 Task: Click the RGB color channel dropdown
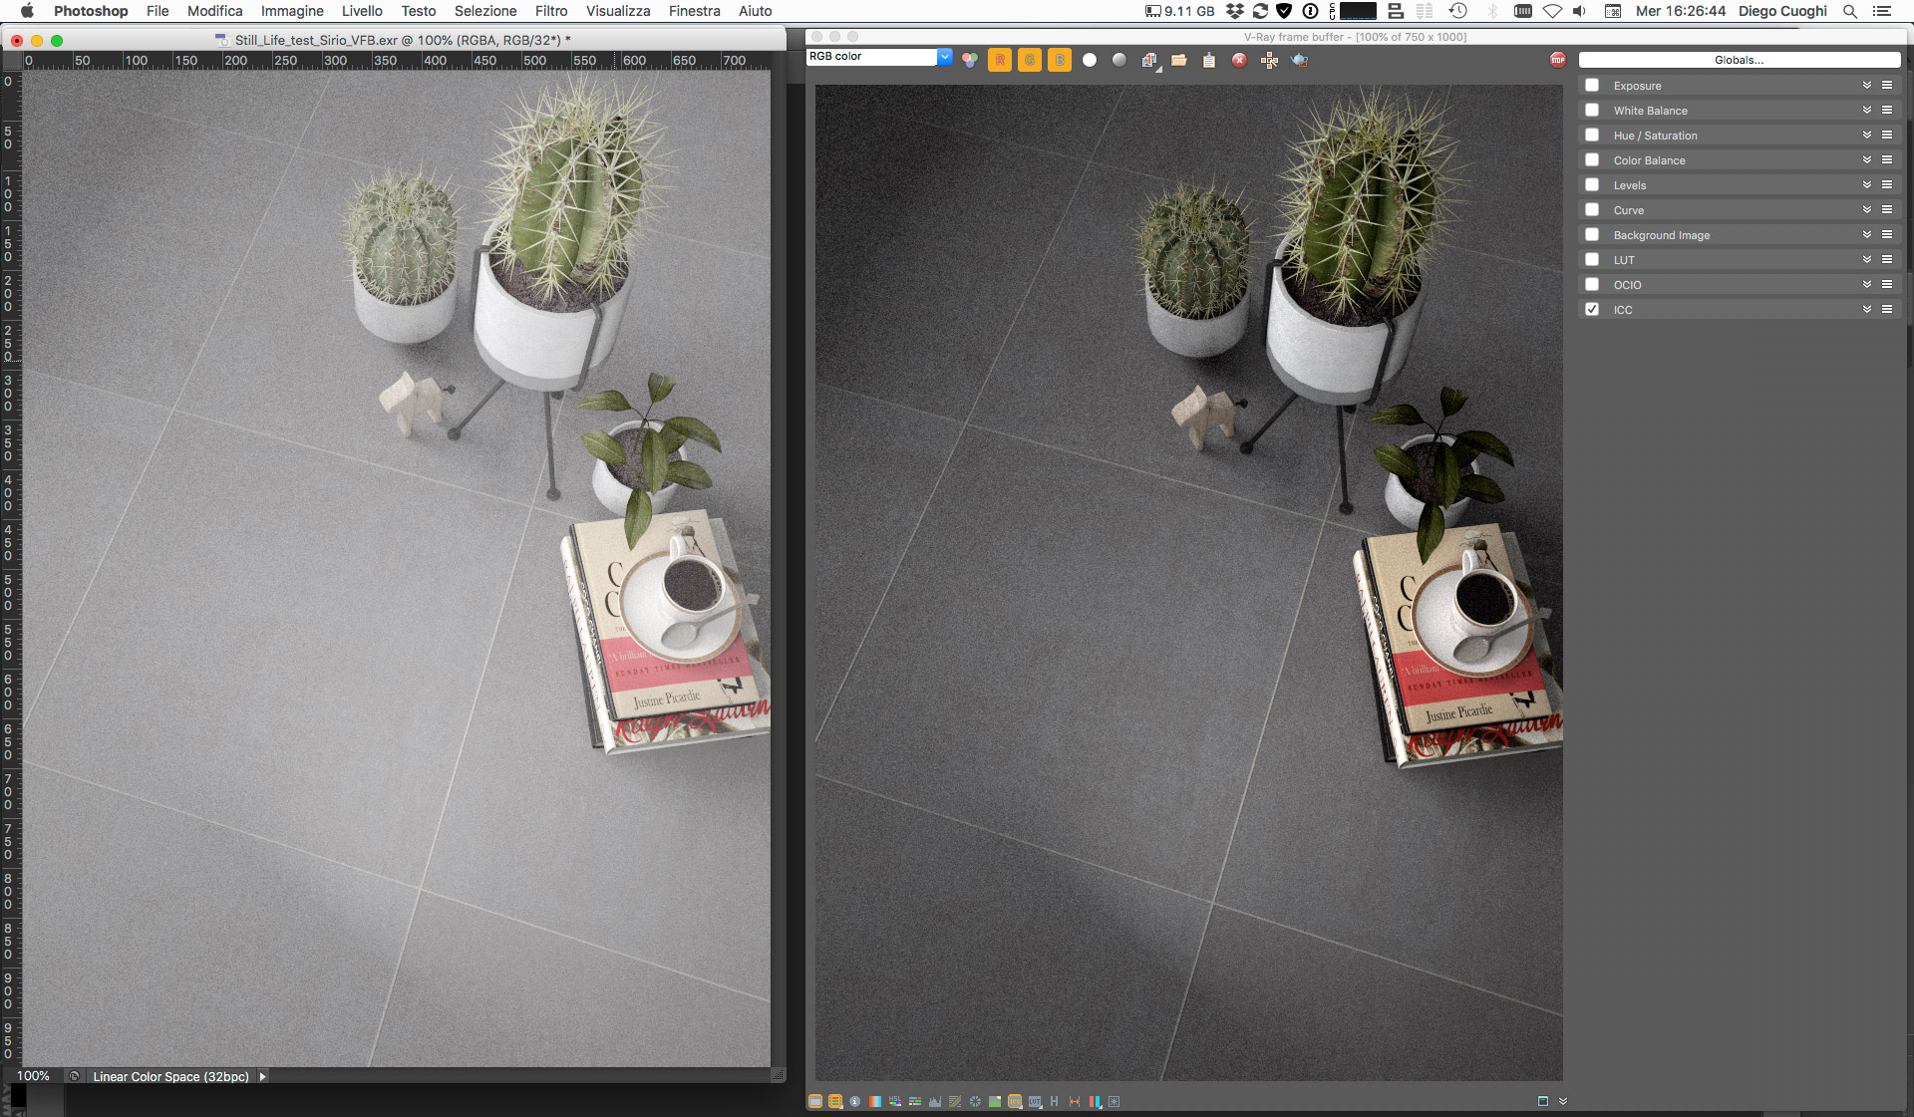[878, 56]
